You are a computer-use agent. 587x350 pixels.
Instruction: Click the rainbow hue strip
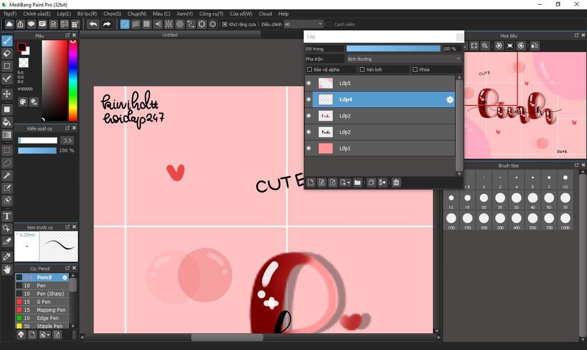pyautogui.click(x=73, y=80)
